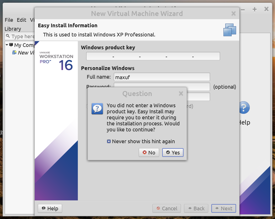Proceed with the Next button
This screenshot has height=219, width=275.
[224, 208]
